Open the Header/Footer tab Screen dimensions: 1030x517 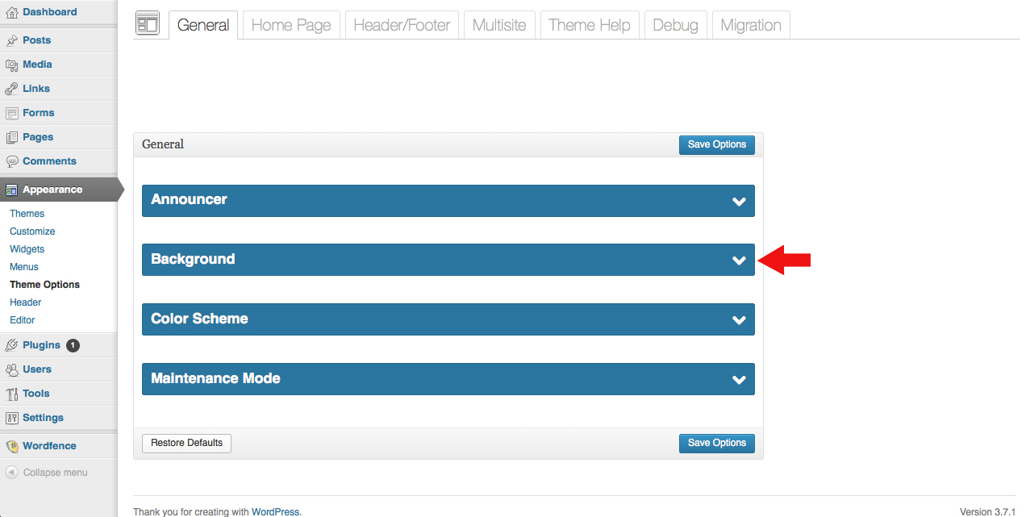click(x=402, y=25)
